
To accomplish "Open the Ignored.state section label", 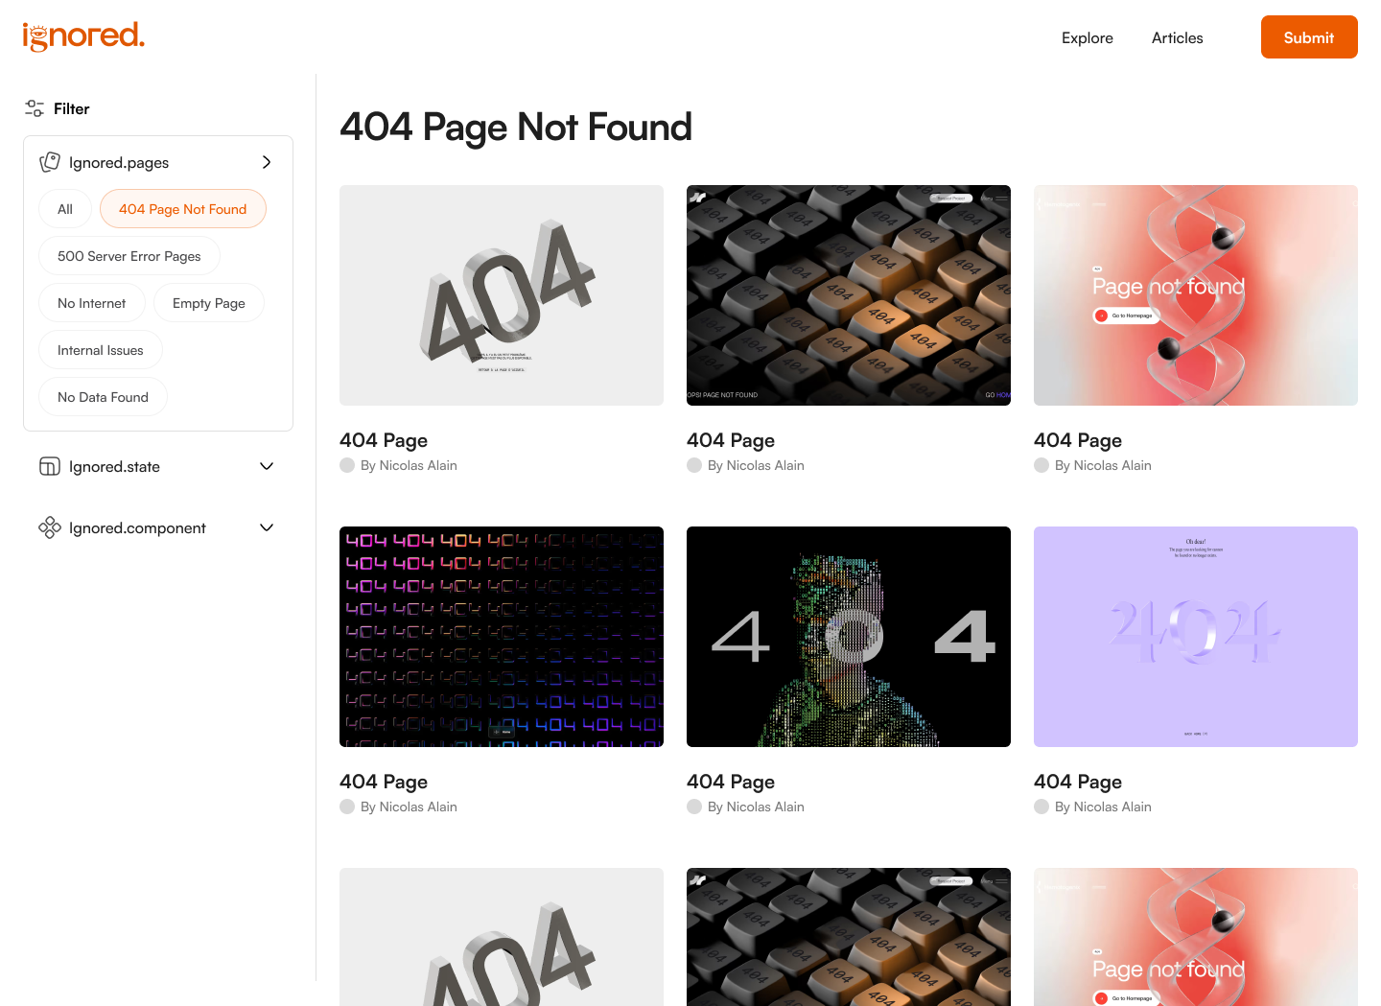I will tap(114, 467).
